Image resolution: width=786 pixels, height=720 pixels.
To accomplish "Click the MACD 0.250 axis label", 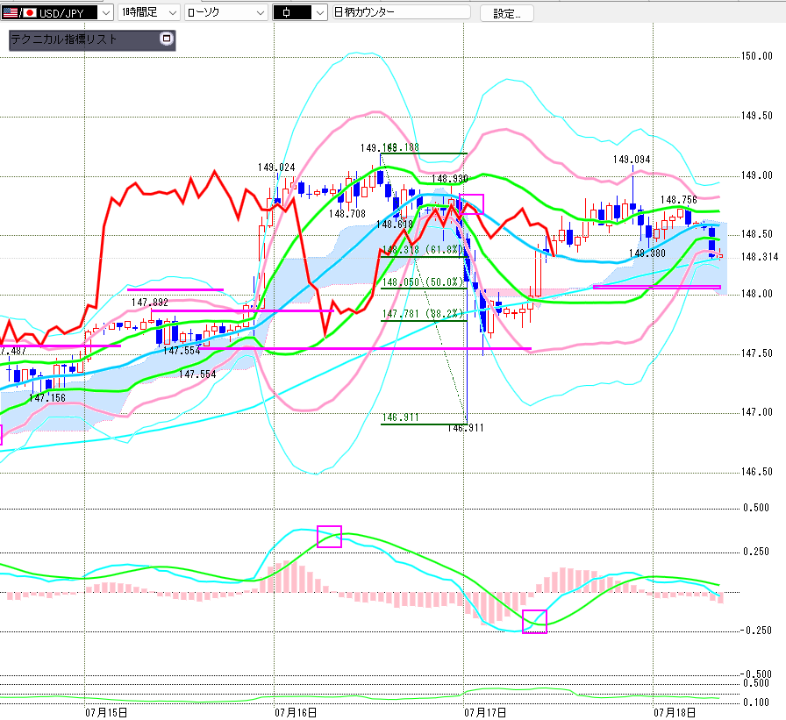I will [756, 552].
